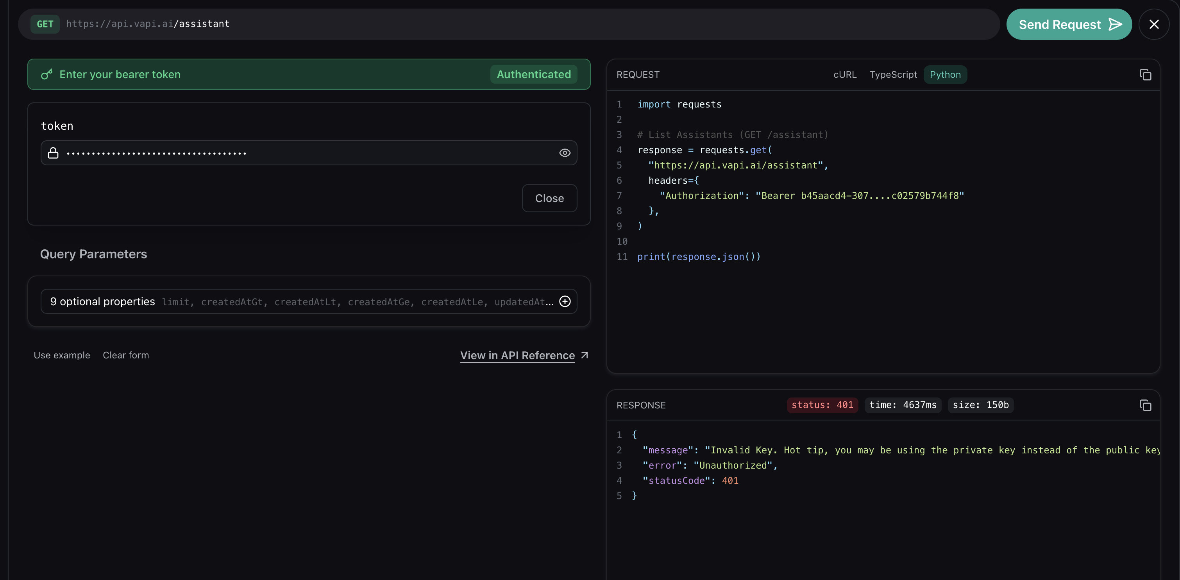Switch to the cURL tab
This screenshot has width=1180, height=580.
click(x=845, y=75)
